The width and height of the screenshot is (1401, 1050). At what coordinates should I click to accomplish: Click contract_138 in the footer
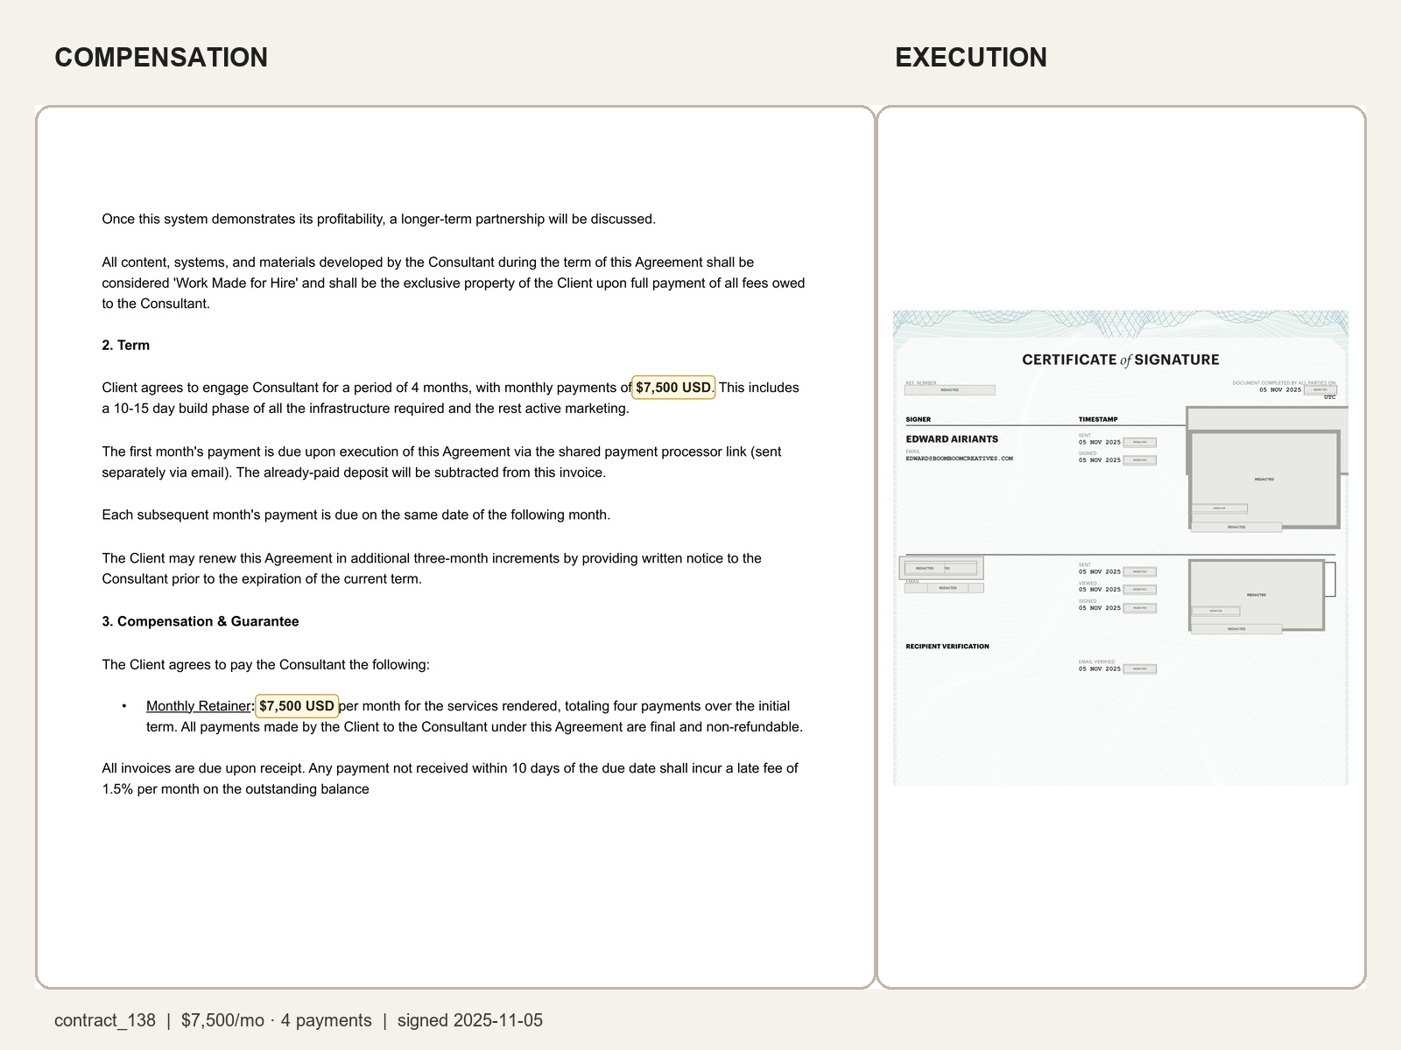(x=105, y=1020)
